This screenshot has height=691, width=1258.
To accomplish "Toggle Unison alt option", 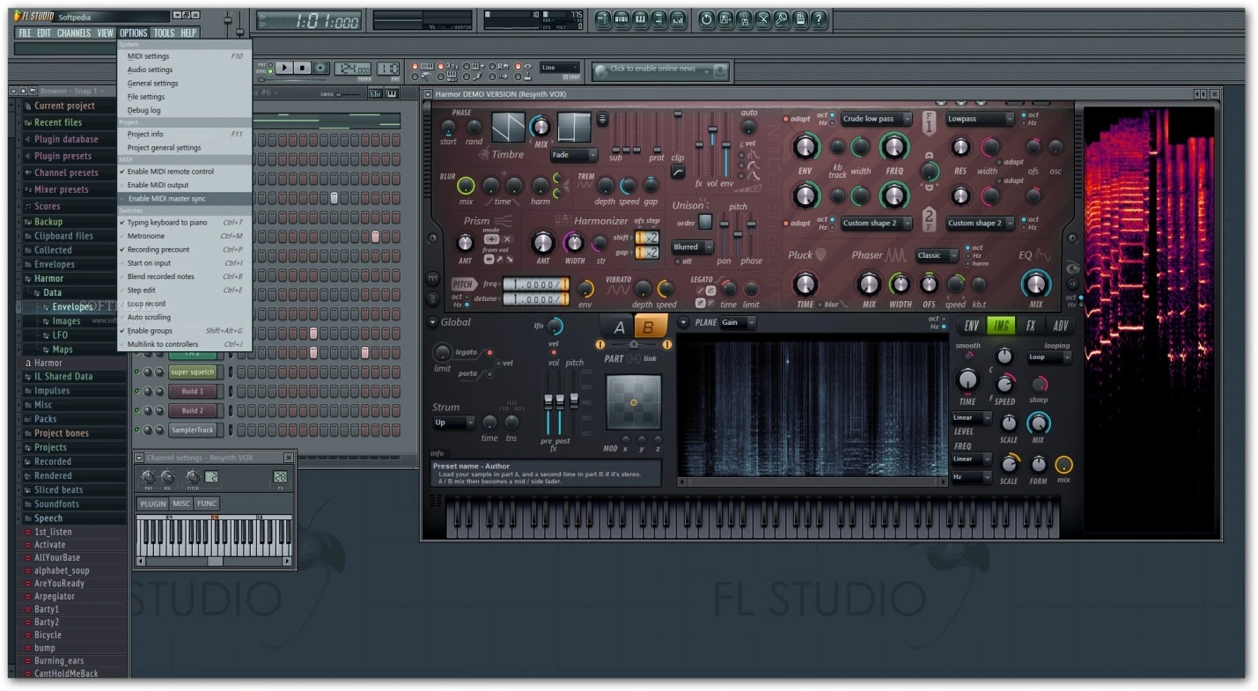I will click(676, 261).
